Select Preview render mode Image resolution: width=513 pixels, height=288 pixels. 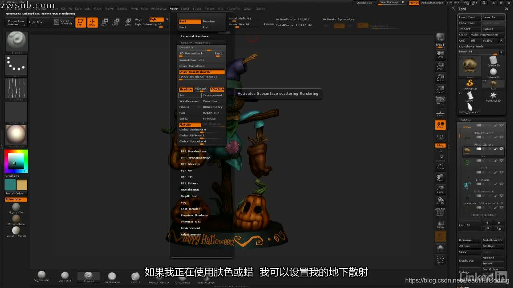click(x=213, y=22)
